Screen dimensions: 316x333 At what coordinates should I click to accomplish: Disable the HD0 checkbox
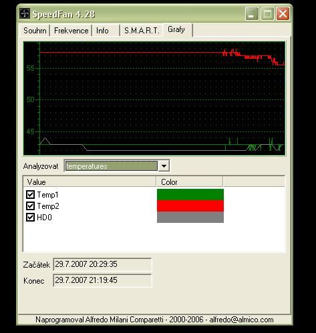pos(30,217)
